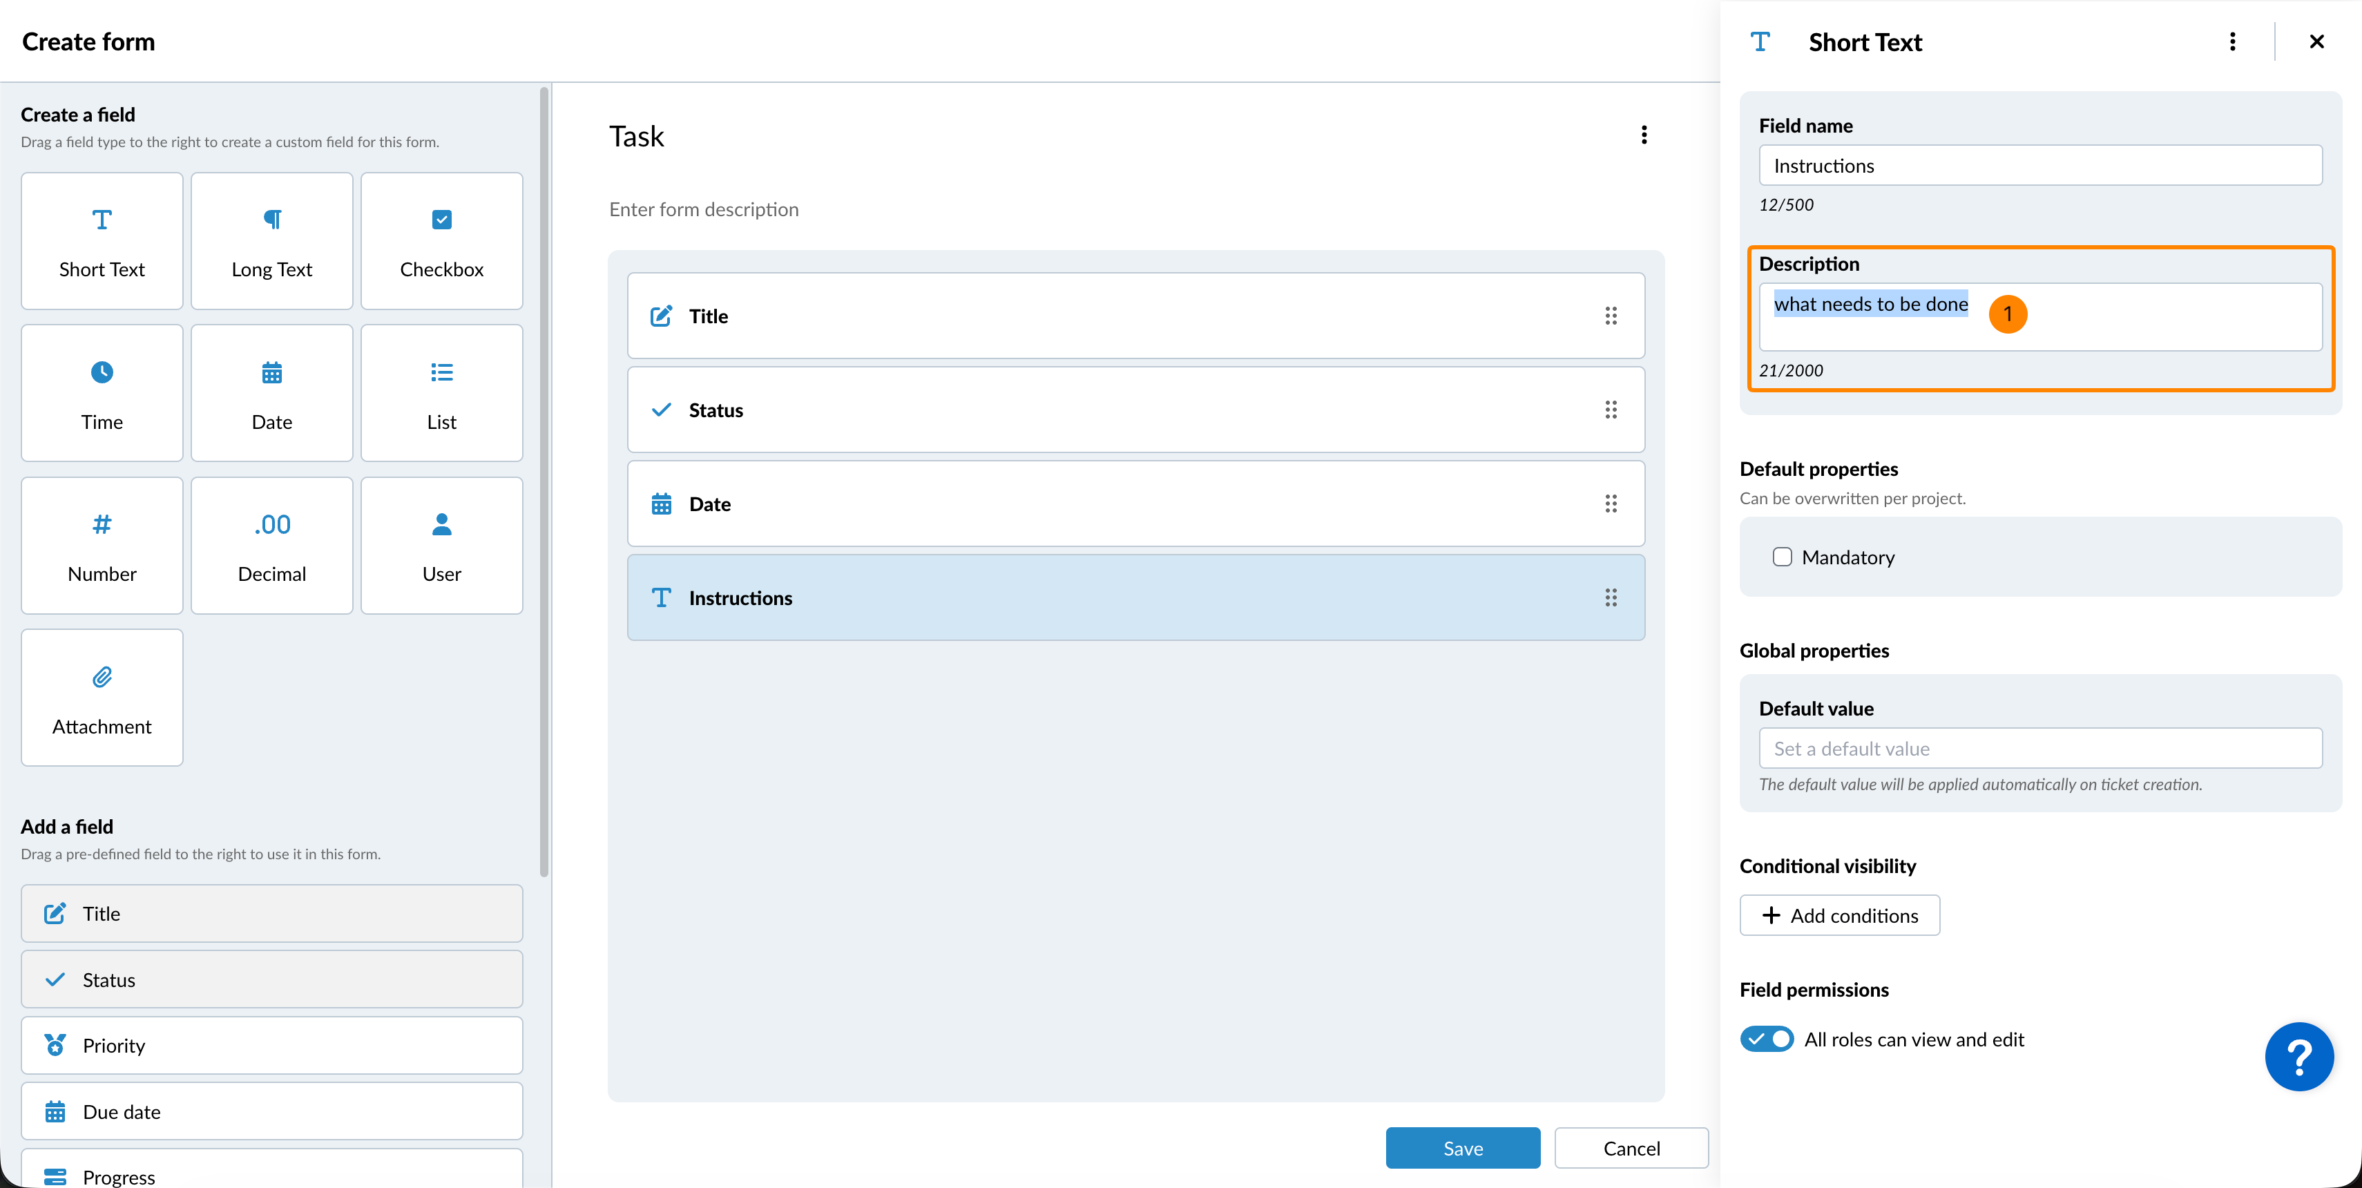Image resolution: width=2362 pixels, height=1188 pixels.
Task: Select the Attachment field type tile
Action: pos(102,698)
